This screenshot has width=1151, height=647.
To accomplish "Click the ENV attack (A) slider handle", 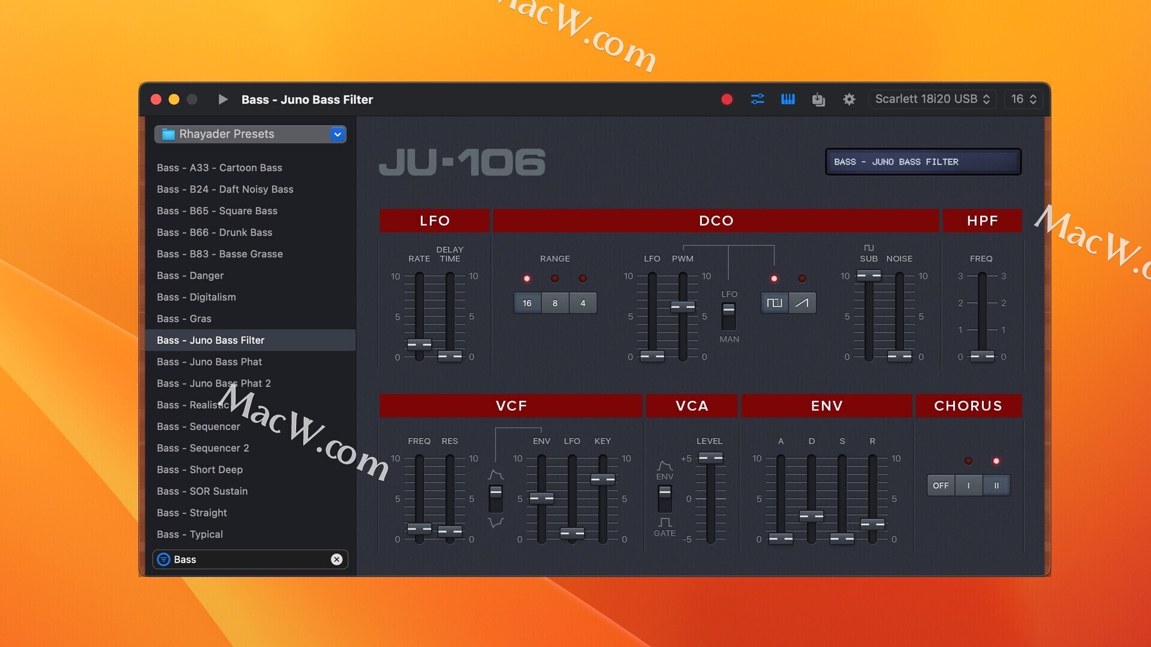I will (781, 539).
